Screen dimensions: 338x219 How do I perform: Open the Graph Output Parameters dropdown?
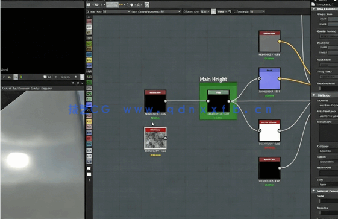coord(171,11)
